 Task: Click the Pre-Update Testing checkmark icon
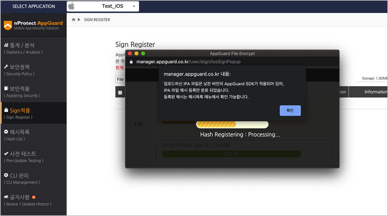[6, 153]
